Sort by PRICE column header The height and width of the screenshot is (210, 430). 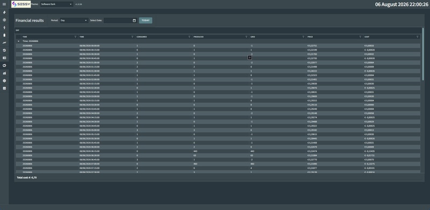pyautogui.click(x=310, y=36)
